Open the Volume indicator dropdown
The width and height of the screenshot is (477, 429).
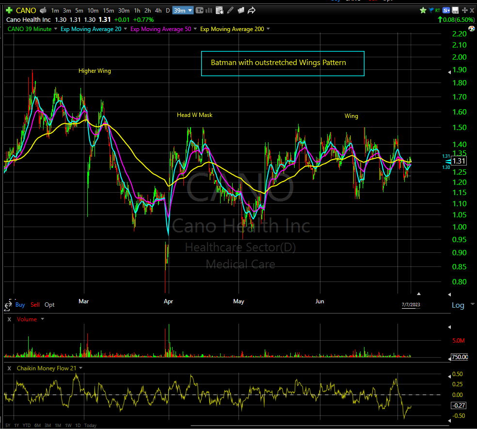[42, 319]
